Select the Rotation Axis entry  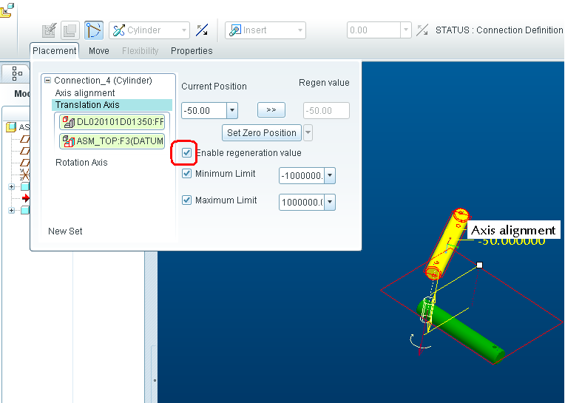tap(81, 163)
